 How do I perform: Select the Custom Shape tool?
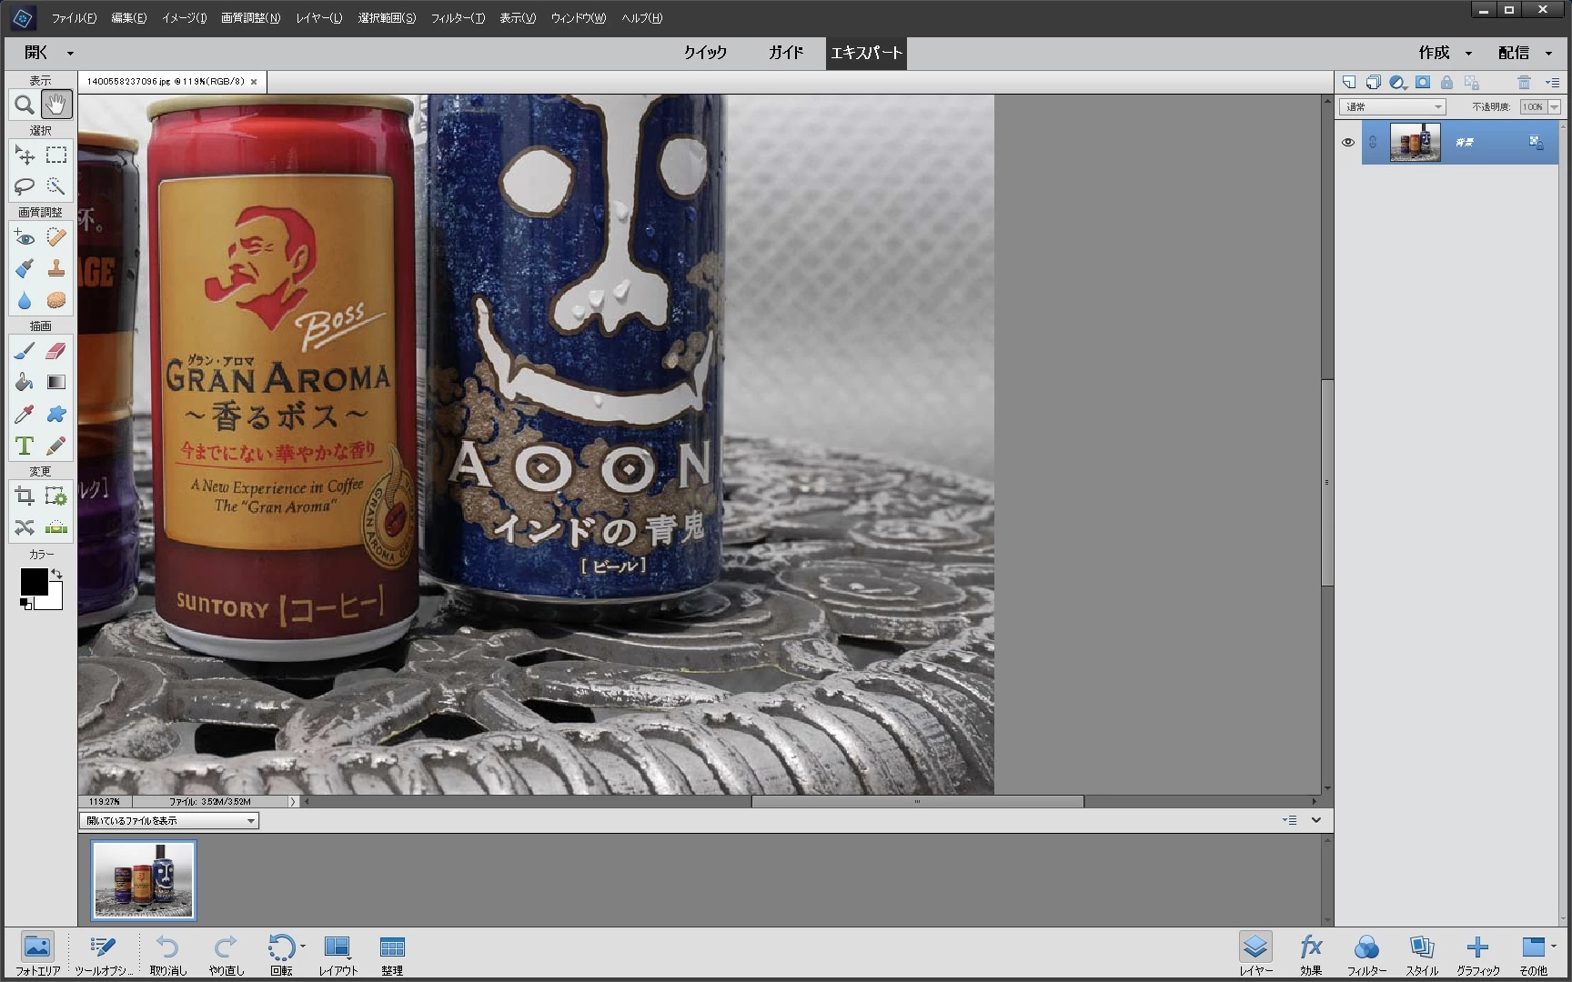56,414
